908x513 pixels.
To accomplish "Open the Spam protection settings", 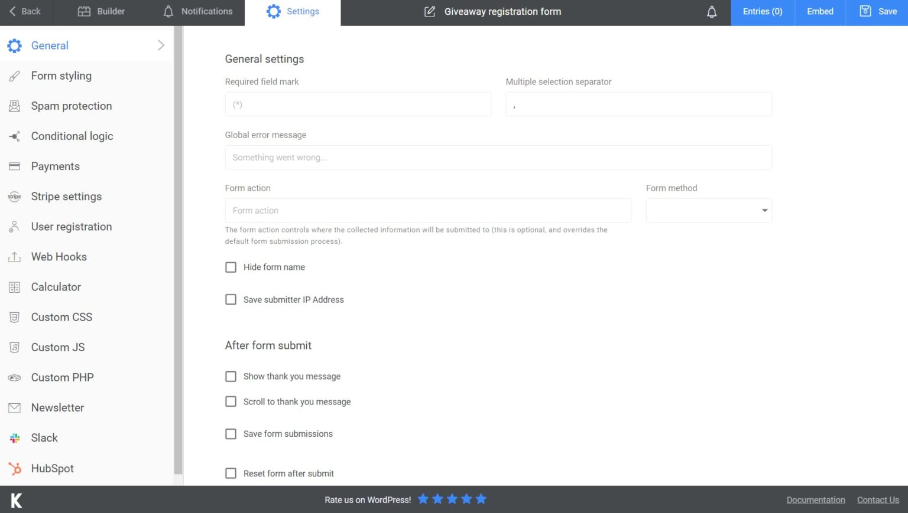I will (71, 106).
